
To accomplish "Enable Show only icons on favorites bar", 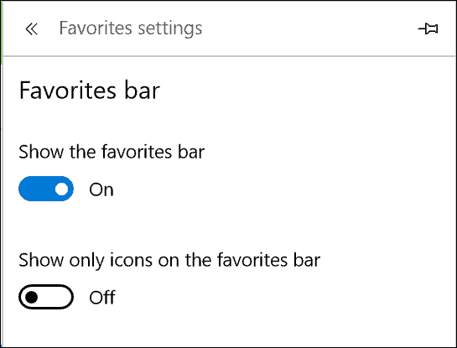I will click(46, 297).
